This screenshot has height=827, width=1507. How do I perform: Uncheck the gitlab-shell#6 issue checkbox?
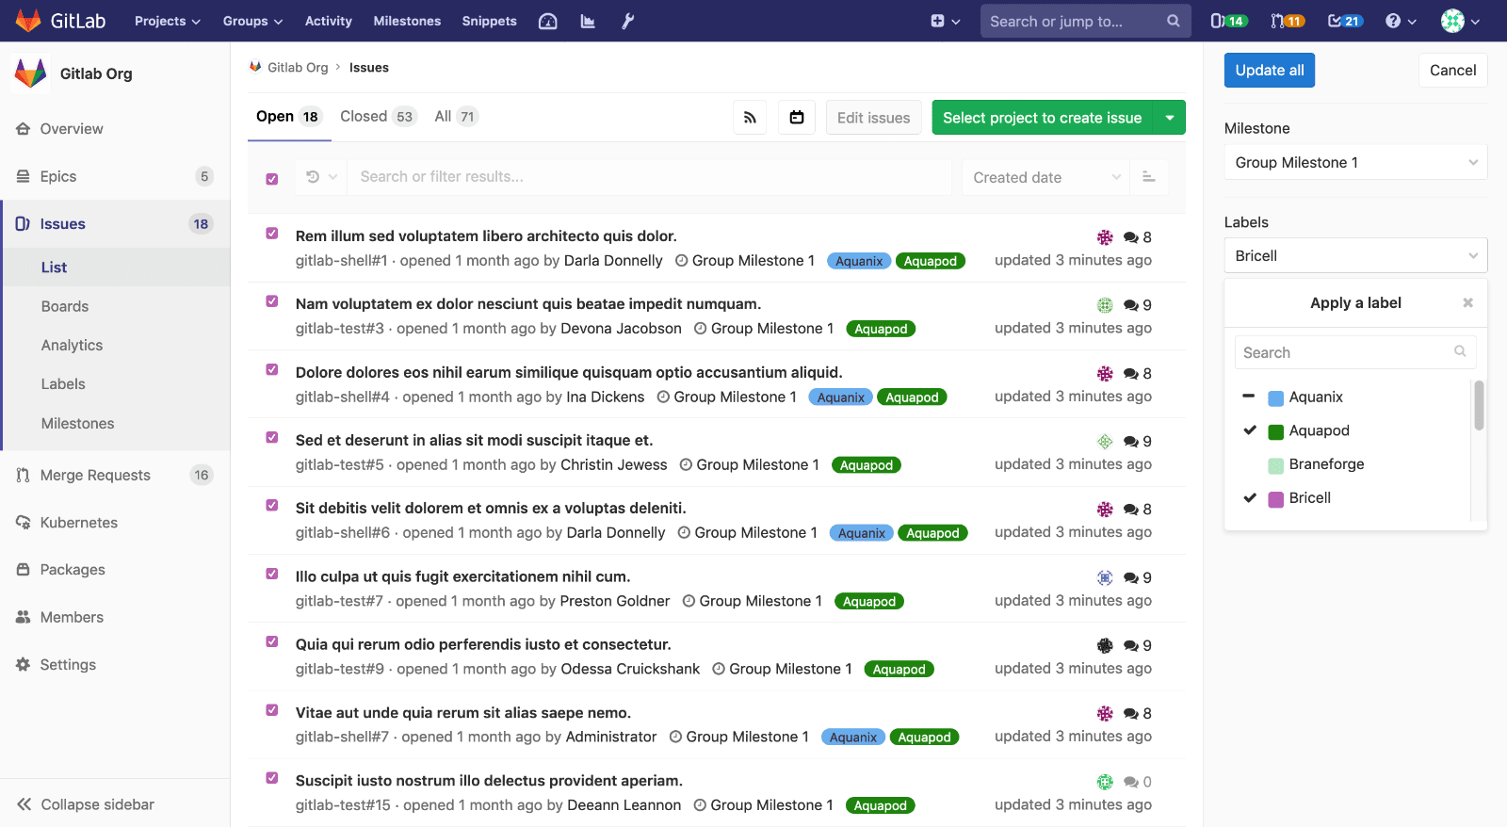pyautogui.click(x=272, y=506)
